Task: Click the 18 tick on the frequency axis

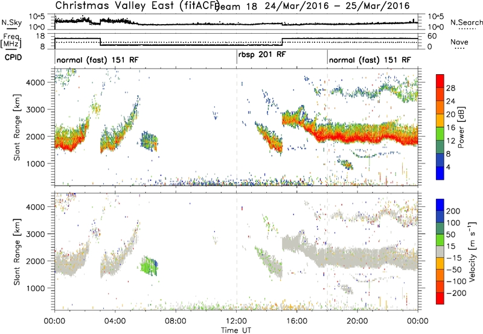Action: click(x=40, y=36)
